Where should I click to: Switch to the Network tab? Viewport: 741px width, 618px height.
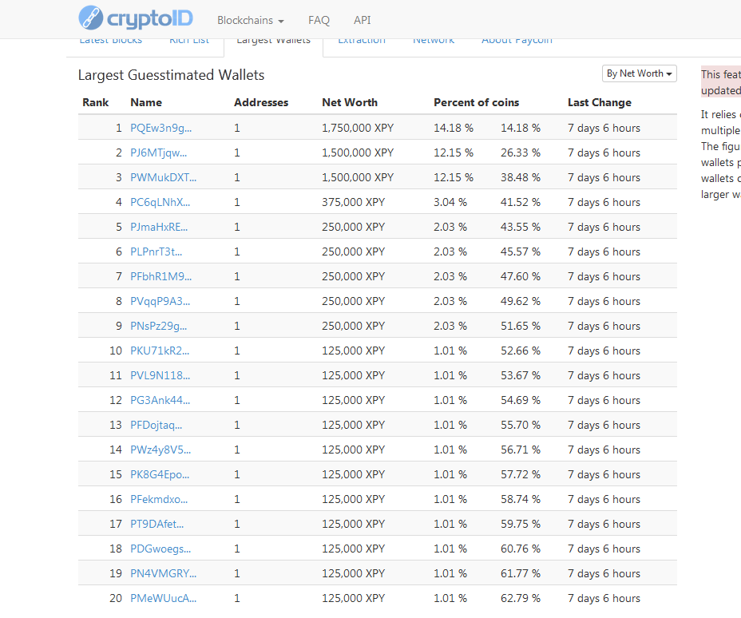click(434, 42)
